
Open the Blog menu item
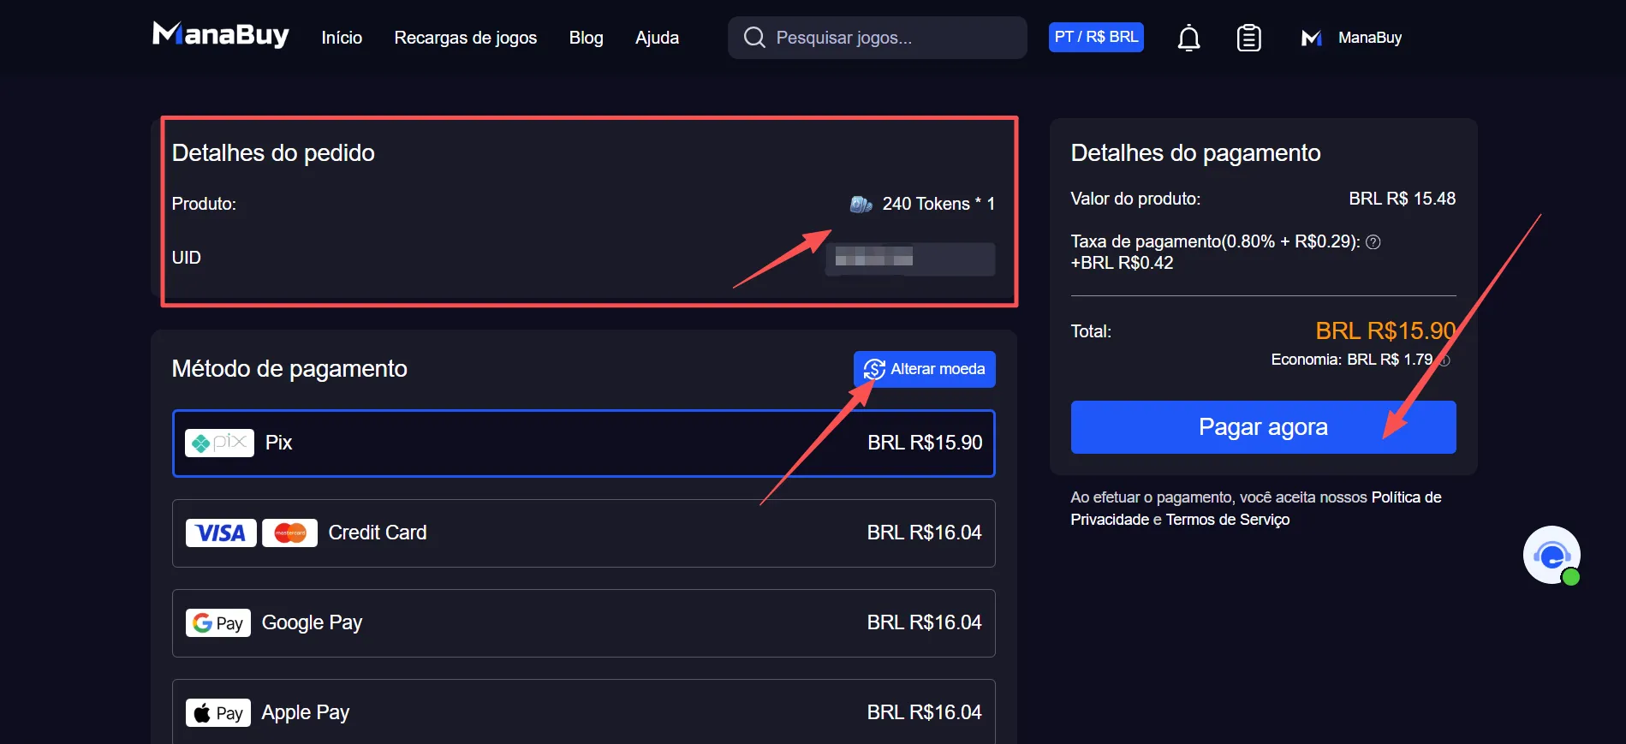(587, 38)
